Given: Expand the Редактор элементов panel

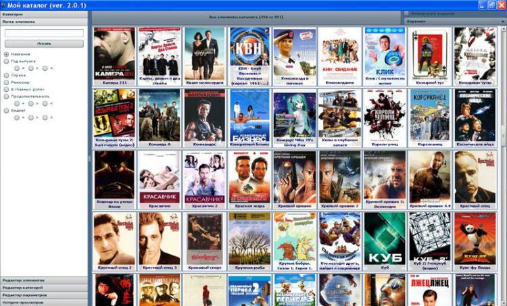Looking at the screenshot, I should (x=44, y=280).
